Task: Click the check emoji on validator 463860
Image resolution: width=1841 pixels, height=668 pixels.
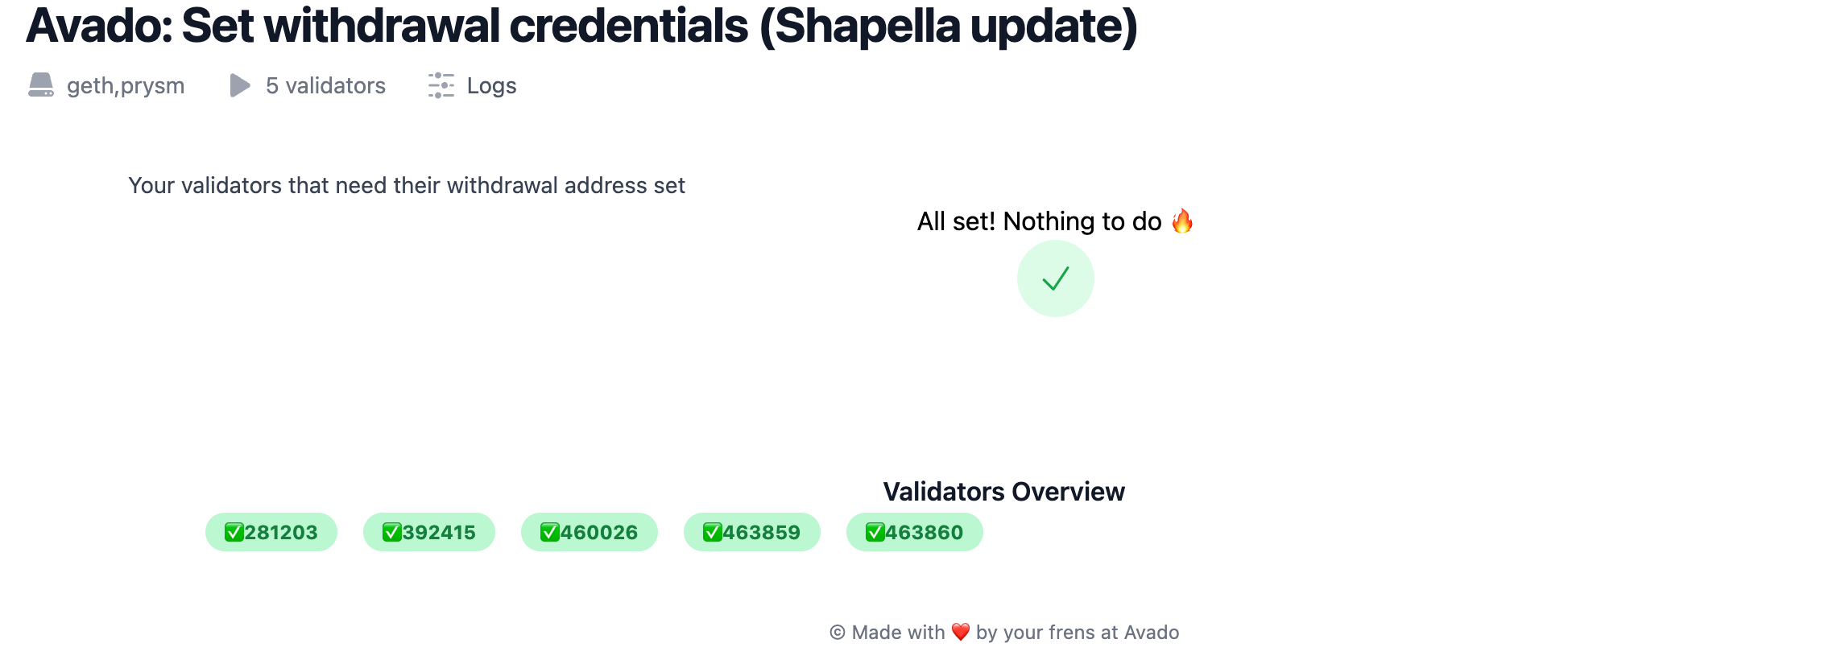Action: click(875, 533)
